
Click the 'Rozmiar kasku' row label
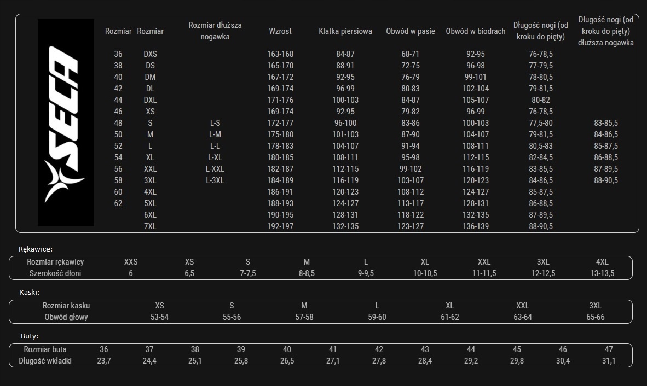(x=66, y=306)
